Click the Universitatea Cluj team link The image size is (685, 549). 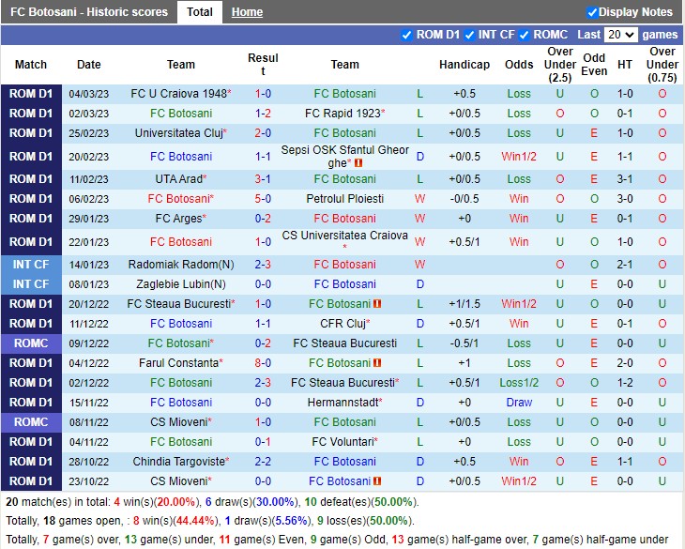(178, 133)
